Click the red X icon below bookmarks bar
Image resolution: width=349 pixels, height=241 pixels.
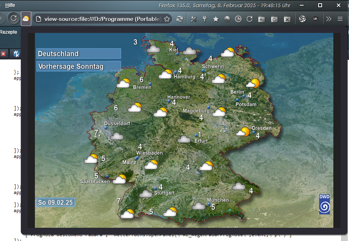point(3,53)
